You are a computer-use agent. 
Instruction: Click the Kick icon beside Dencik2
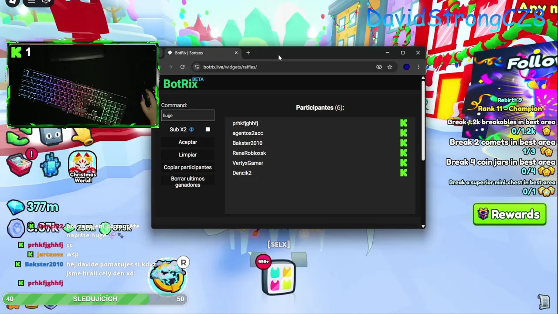tap(404, 173)
